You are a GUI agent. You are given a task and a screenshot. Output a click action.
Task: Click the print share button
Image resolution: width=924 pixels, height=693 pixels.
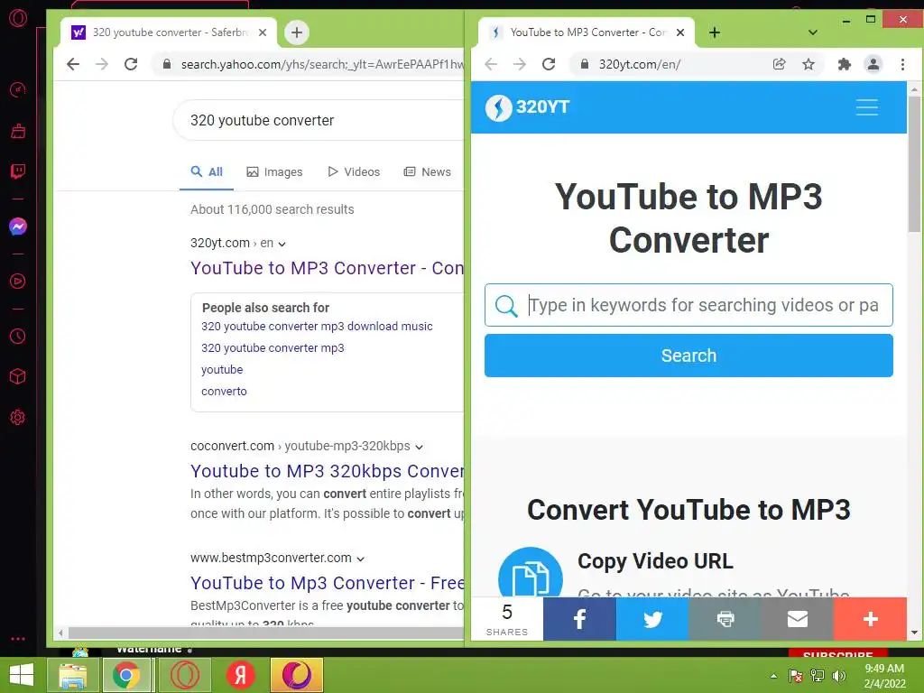(725, 619)
